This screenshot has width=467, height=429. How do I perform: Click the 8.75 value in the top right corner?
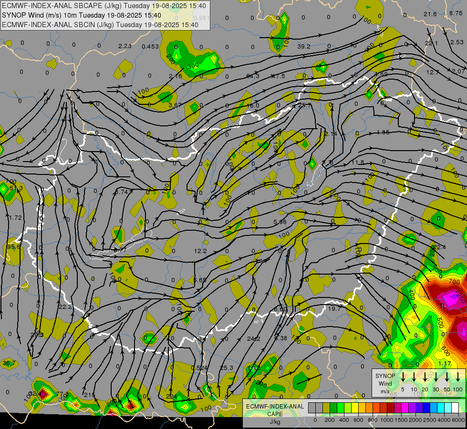click(x=456, y=13)
